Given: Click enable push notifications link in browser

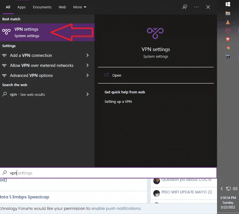Looking at the screenshot, I should point(116,208).
